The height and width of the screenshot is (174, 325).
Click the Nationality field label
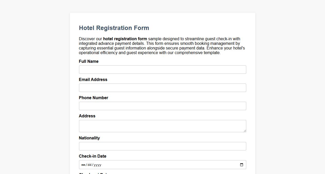coord(89,138)
